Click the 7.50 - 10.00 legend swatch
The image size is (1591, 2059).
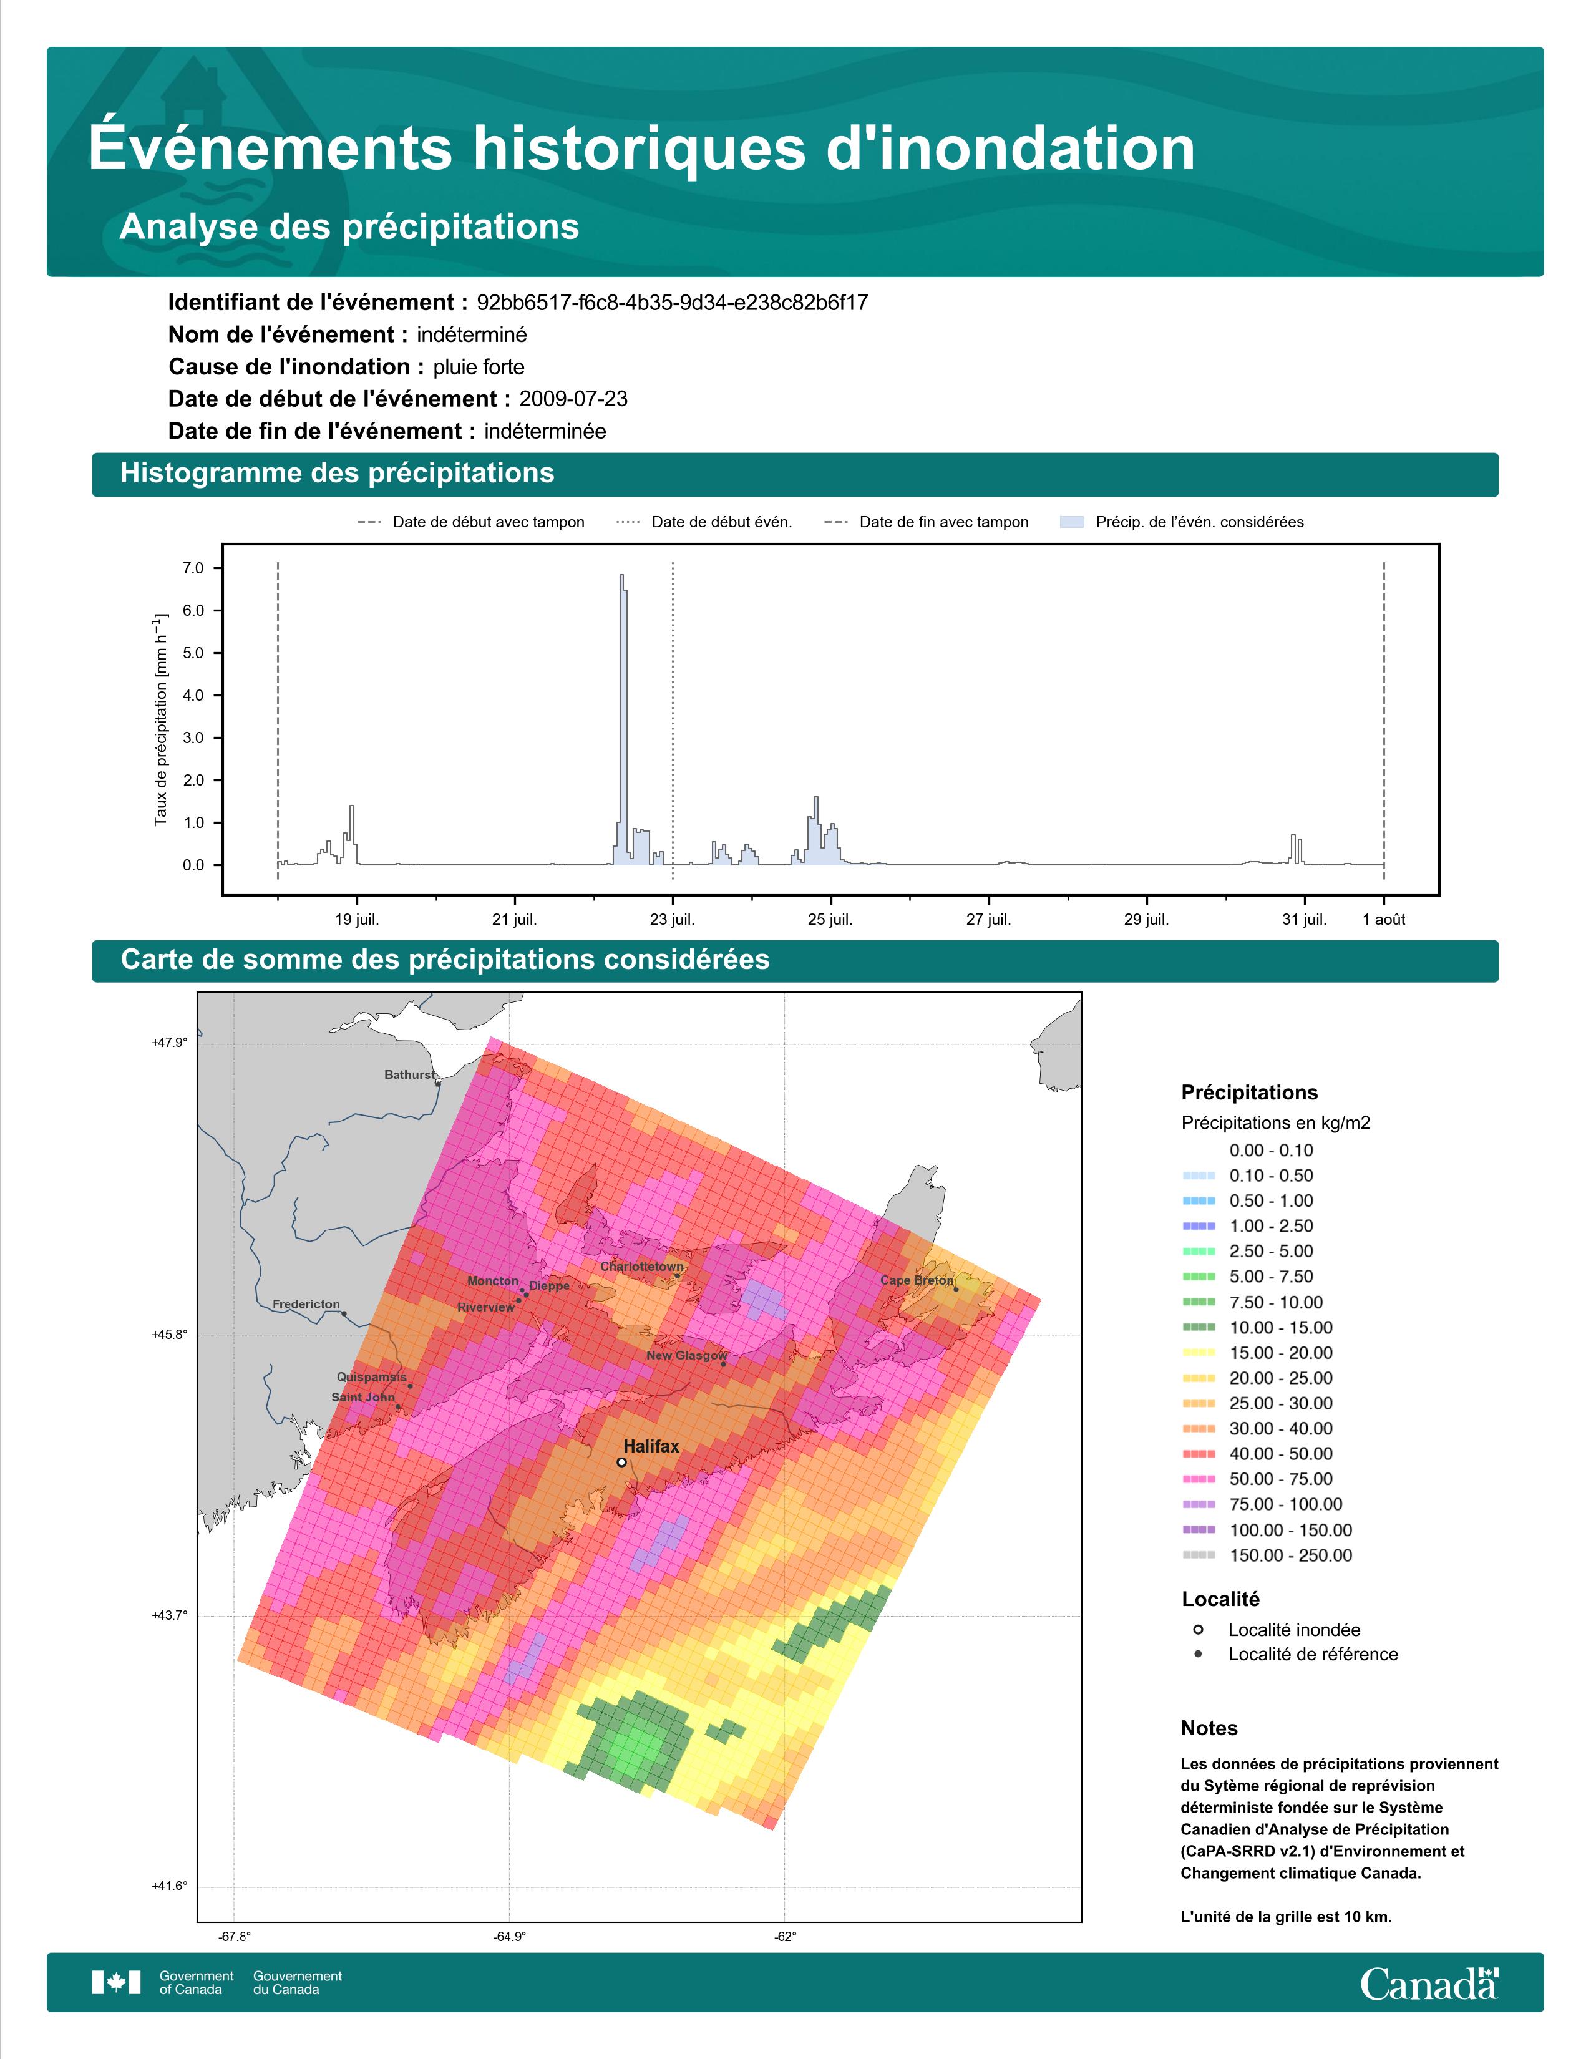(1198, 1302)
